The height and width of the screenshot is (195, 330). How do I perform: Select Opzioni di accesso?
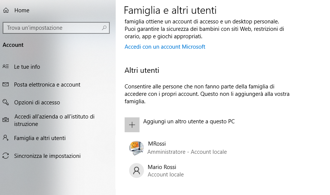tap(37, 103)
